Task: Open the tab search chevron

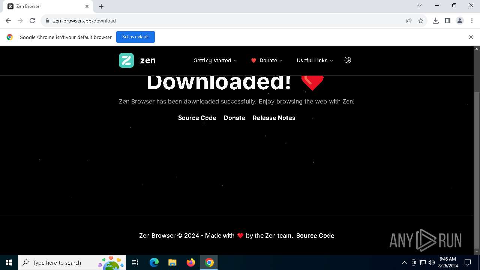Action: (420, 5)
